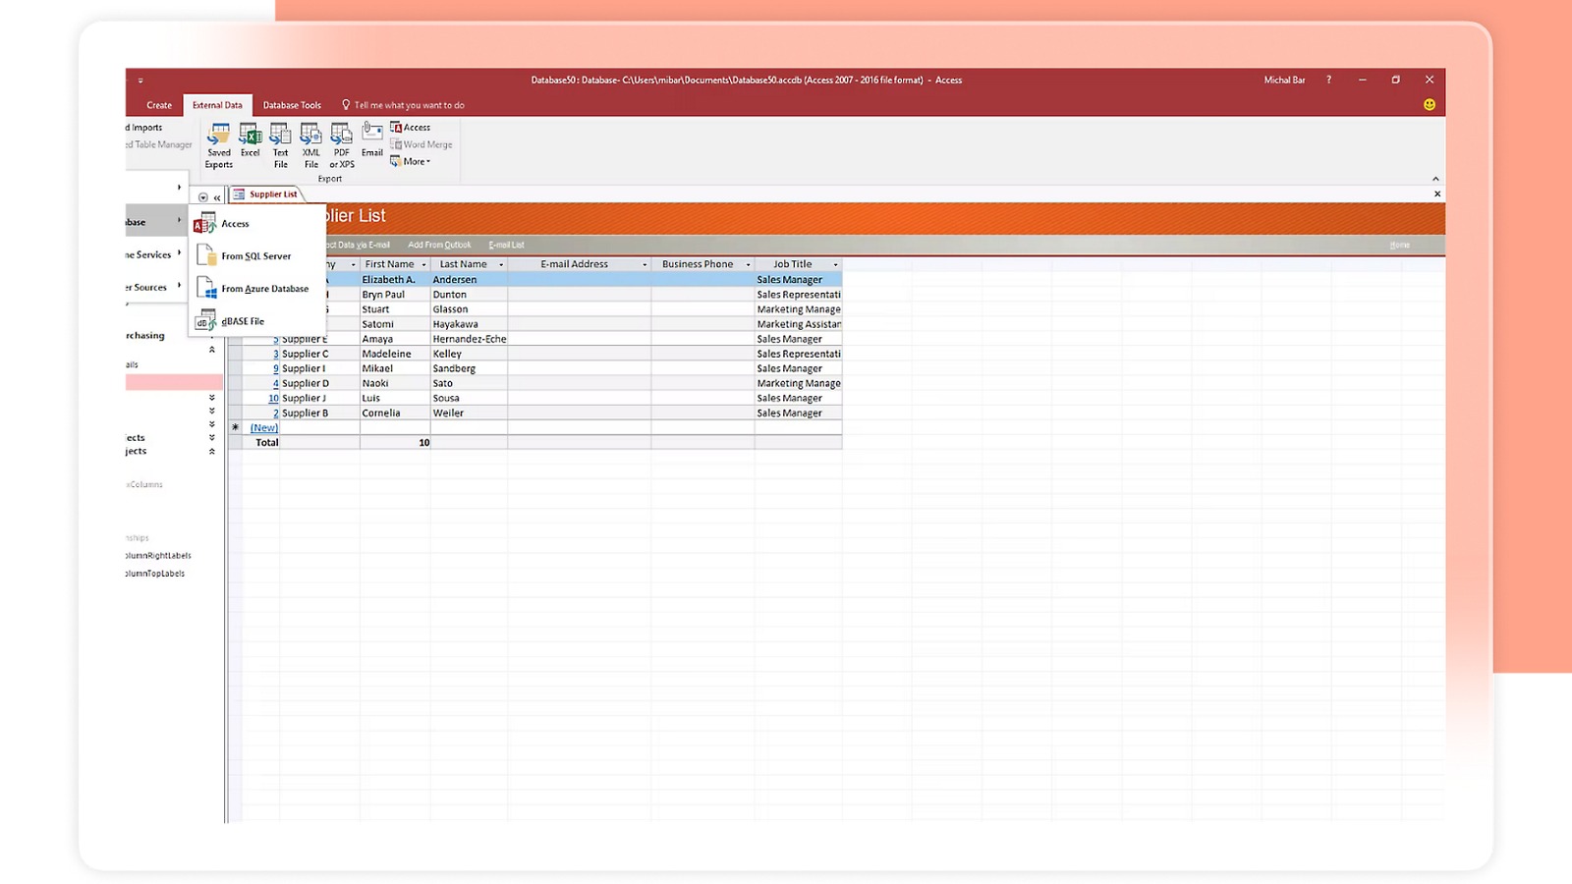This screenshot has height=884, width=1572.
Task: Click the Home link on the form bar
Action: click(x=1400, y=245)
